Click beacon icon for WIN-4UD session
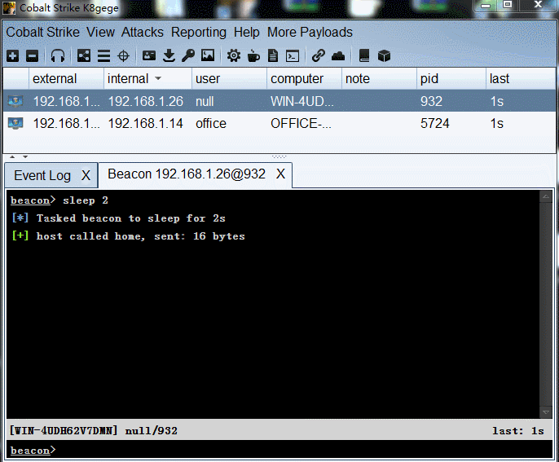Viewport: 559px width, 462px height. 15,101
